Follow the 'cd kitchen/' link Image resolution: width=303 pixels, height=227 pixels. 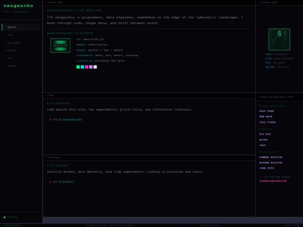click(x=63, y=182)
